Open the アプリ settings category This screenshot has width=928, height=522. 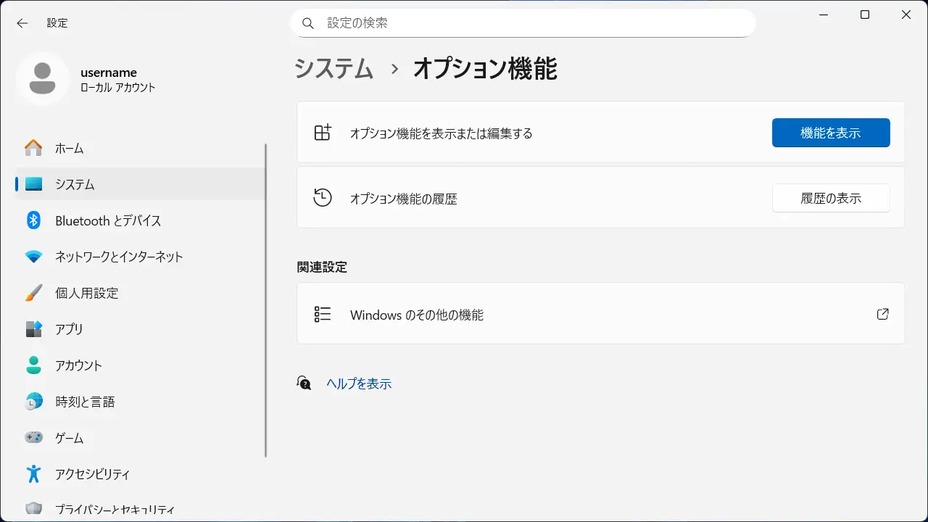(69, 329)
